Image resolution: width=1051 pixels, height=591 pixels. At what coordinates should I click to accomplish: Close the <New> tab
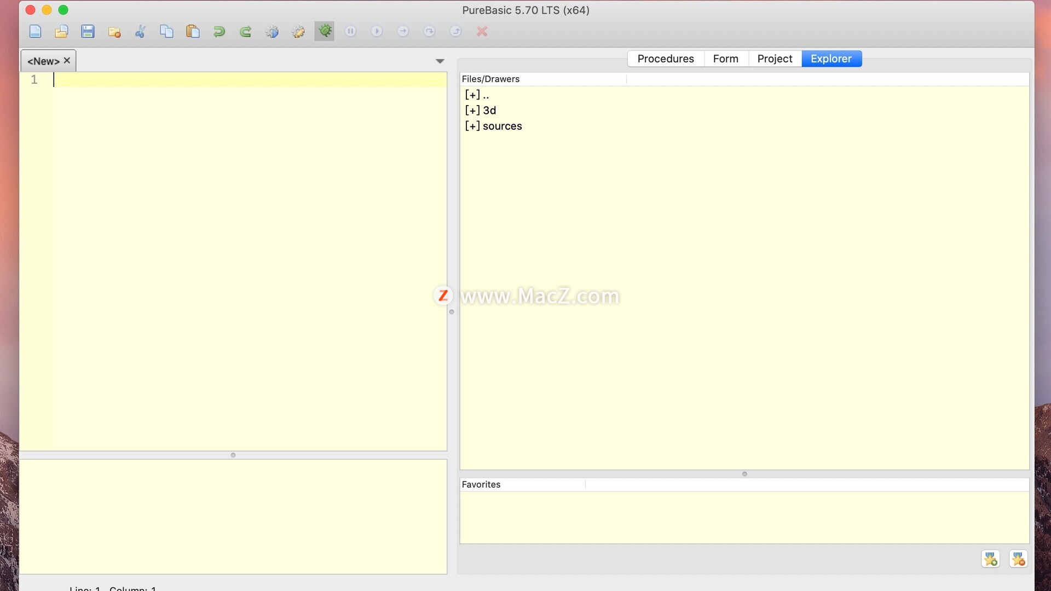coord(67,61)
